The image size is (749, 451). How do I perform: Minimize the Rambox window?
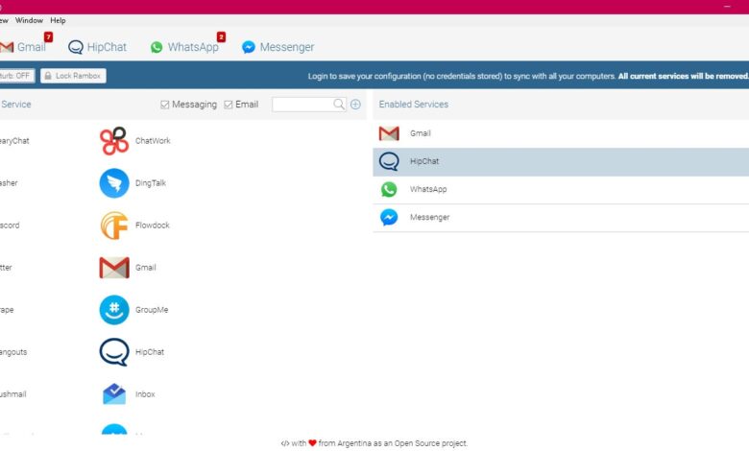727,6
